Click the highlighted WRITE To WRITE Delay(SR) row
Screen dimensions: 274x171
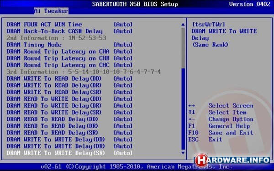click(x=69, y=153)
